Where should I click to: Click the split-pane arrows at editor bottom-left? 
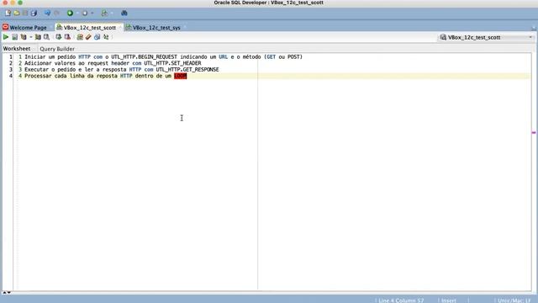[x=7, y=293]
